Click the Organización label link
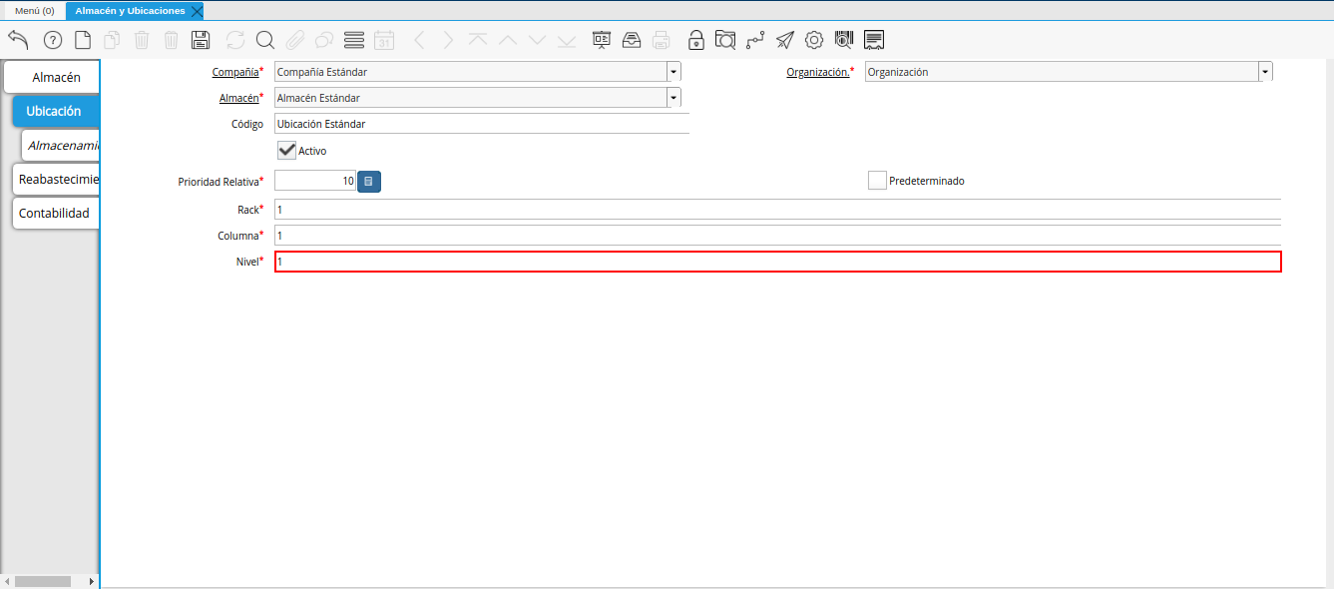This screenshot has height=589, width=1334. pos(818,72)
